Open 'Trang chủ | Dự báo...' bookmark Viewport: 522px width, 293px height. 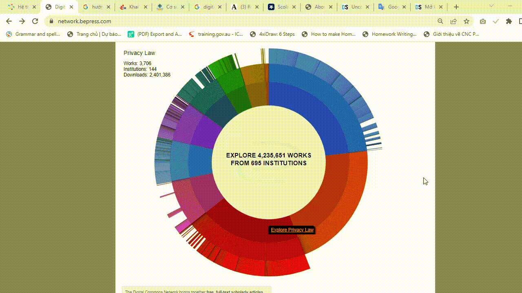(x=94, y=34)
